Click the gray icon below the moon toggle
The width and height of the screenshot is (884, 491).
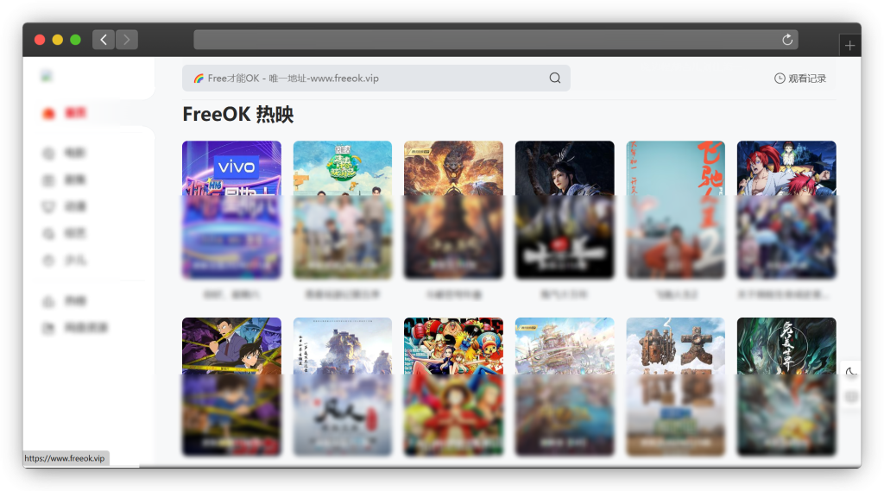[x=850, y=397]
